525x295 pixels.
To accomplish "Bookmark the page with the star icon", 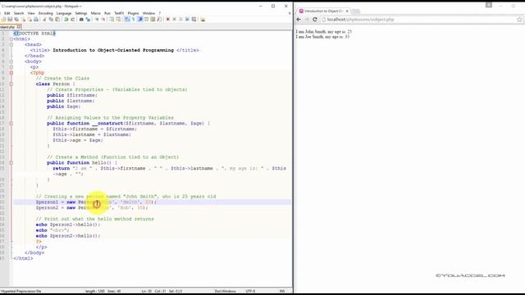I will (519, 20).
